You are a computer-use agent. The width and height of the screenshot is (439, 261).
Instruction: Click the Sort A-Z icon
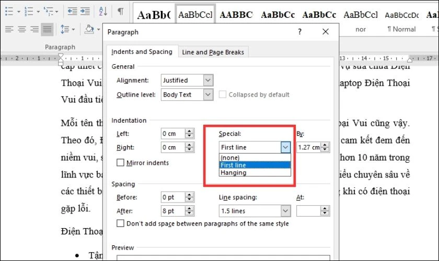pyautogui.click(x=103, y=11)
